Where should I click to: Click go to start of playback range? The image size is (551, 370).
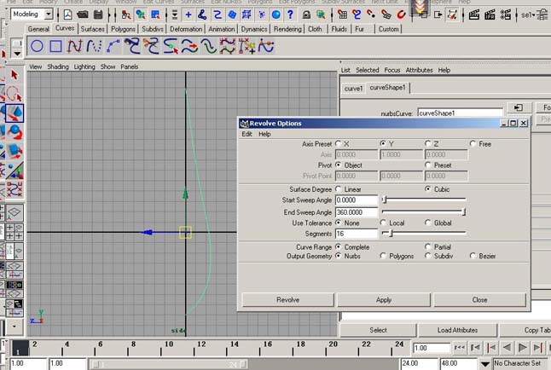[460, 348]
